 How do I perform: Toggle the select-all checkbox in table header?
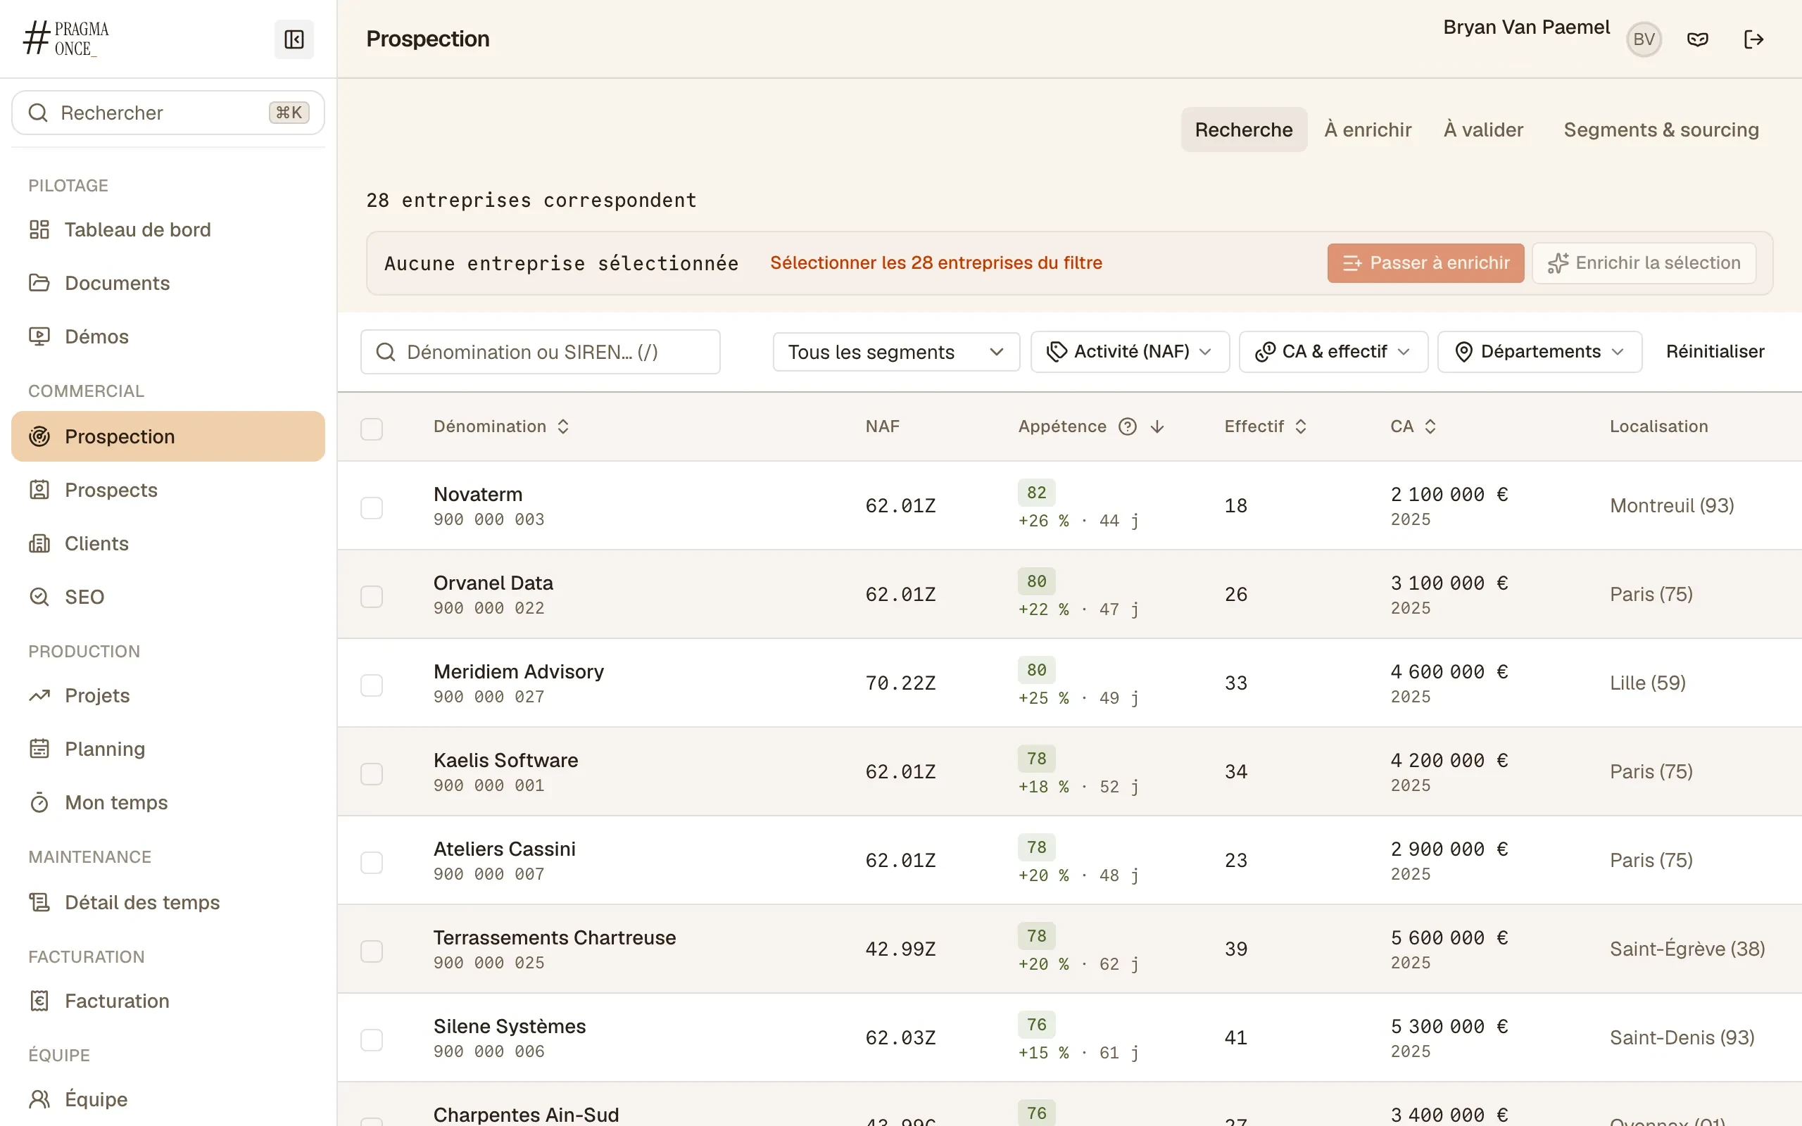click(372, 429)
